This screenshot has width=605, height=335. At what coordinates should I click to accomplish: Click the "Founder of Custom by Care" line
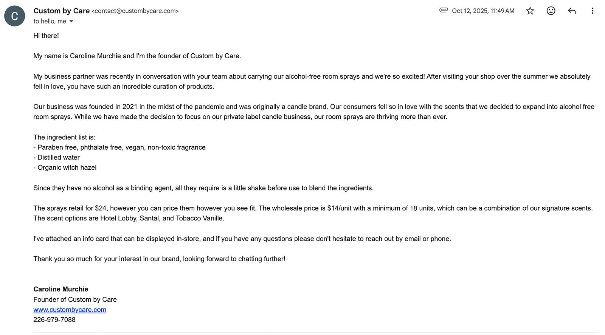coord(75,299)
